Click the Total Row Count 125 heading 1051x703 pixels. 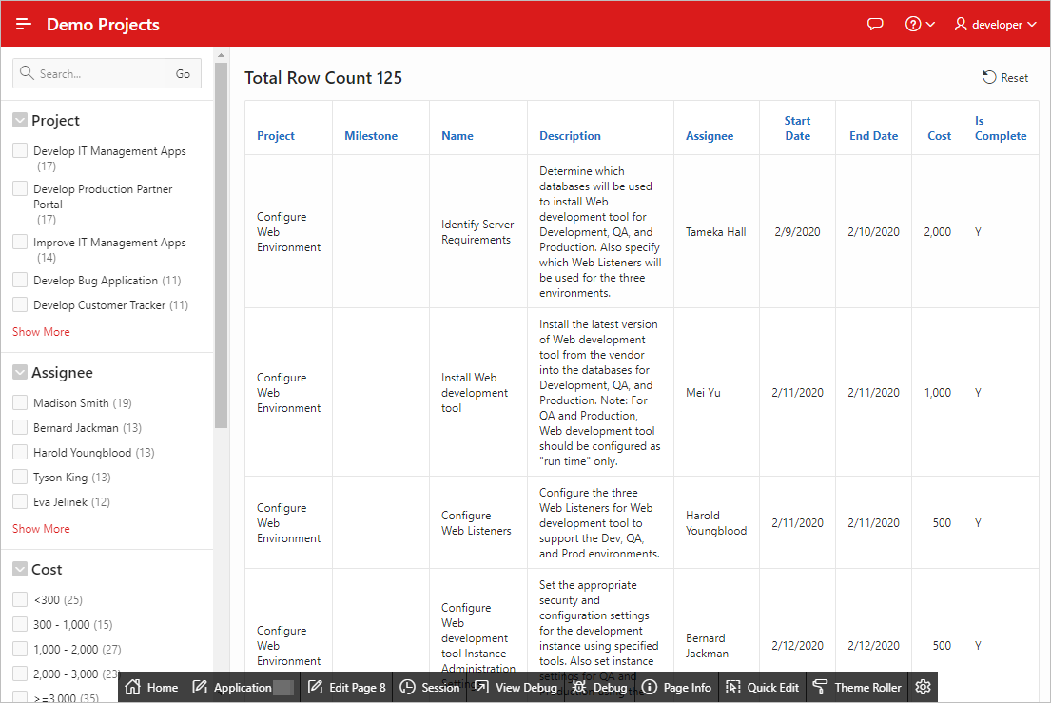(323, 78)
